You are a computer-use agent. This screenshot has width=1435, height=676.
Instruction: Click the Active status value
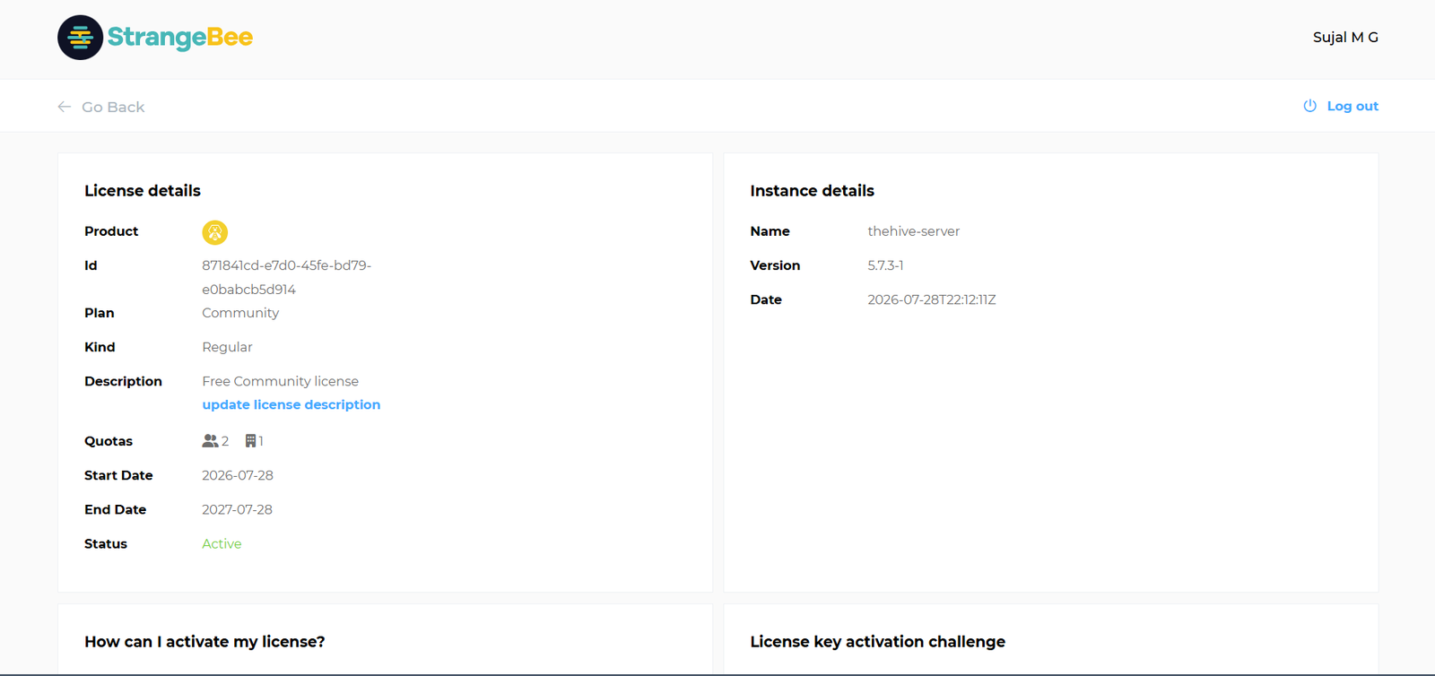(222, 544)
